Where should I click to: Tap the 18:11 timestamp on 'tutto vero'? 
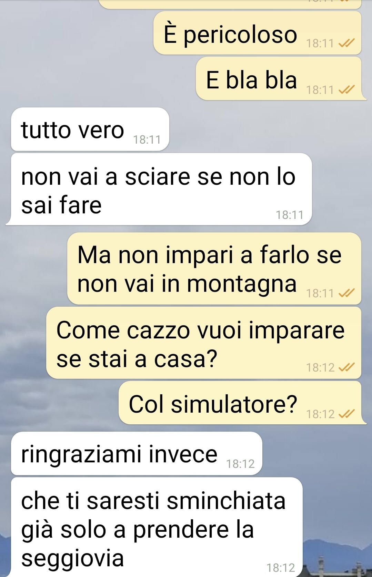tap(147, 140)
